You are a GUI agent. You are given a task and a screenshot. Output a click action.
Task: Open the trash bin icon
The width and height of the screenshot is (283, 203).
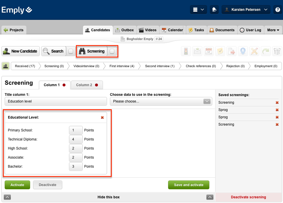click(277, 51)
